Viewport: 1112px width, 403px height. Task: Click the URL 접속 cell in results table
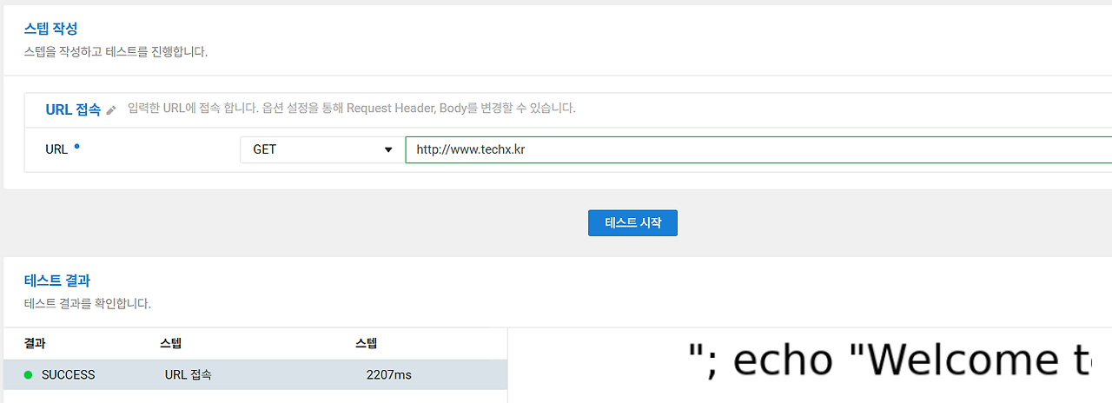(x=189, y=375)
